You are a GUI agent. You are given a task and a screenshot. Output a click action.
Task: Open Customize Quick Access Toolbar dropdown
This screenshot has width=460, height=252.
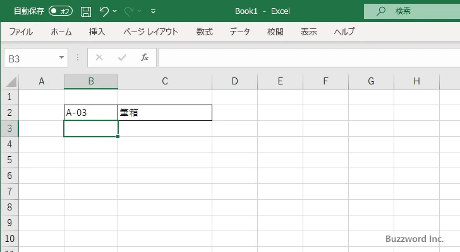153,11
